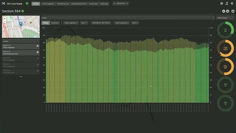Open the resolved Track decay rate alert row
This screenshot has width=236, height=133.
[x=21, y=71]
